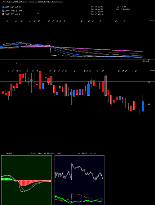Image resolution: width=155 pixels, height=205 pixels.
Task: Click the 'MACD:' panel heading
Action: point(9,153)
